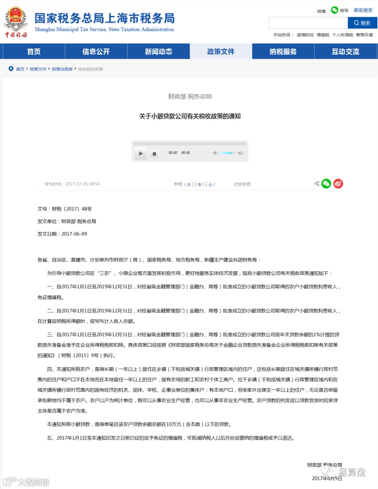The width and height of the screenshot is (378, 489).
Task: Click the line 发文单位：财政部 税务总局
Action: tap(67, 222)
